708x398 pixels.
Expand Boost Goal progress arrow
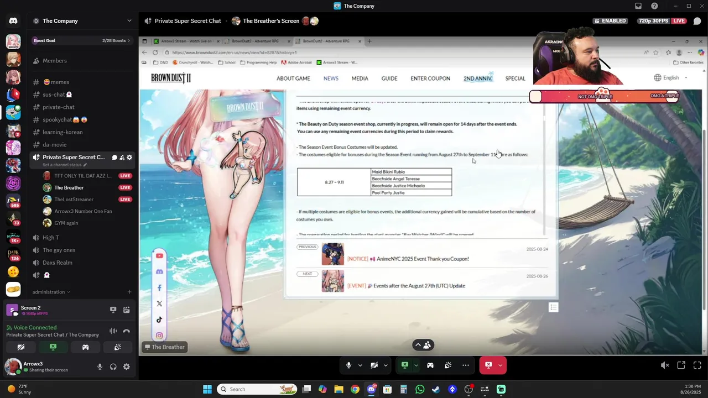tap(129, 40)
